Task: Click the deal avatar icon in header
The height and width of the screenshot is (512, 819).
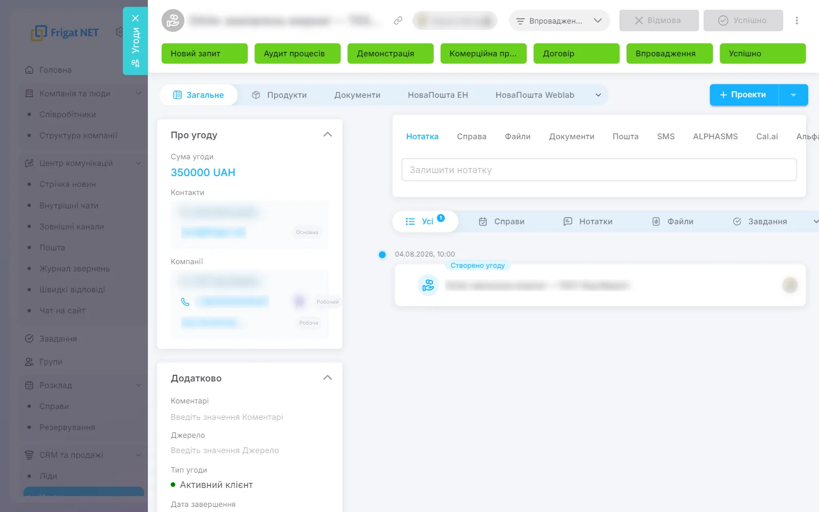Action: 173,20
